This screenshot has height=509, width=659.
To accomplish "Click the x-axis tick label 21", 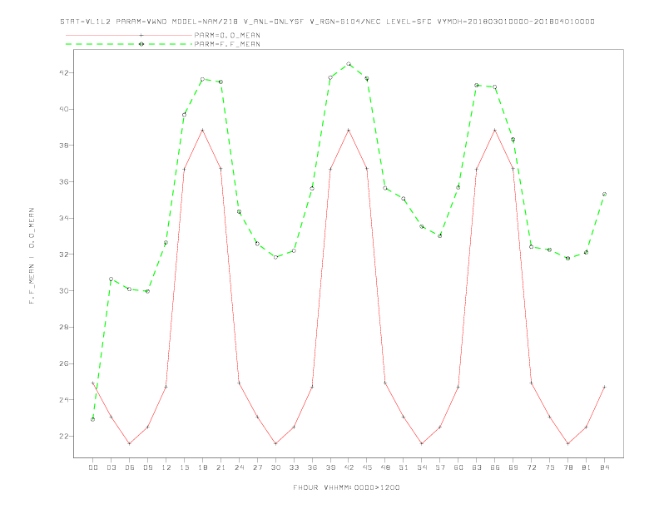I will tap(220, 467).
